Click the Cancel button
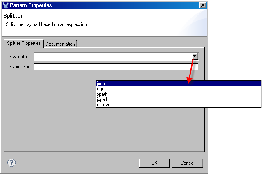The width and height of the screenshot is (262, 174). (188, 163)
